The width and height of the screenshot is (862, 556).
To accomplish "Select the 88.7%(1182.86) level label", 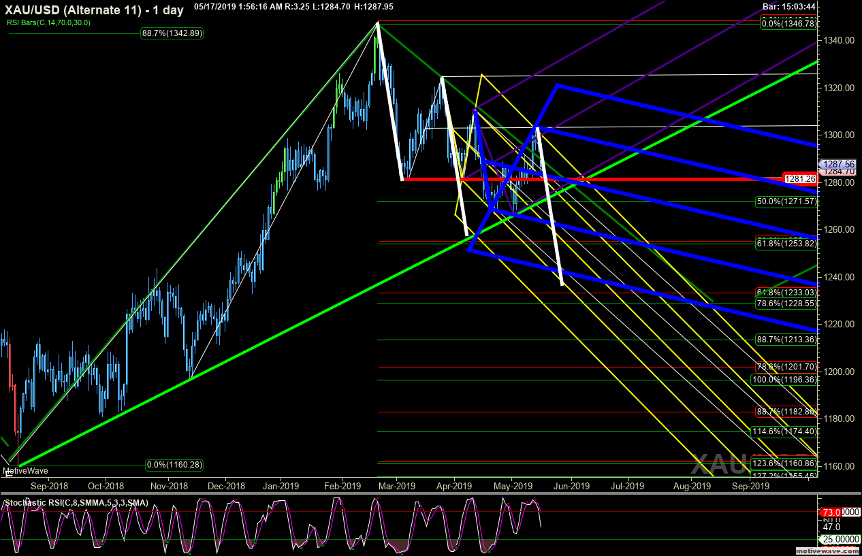I will (786, 412).
